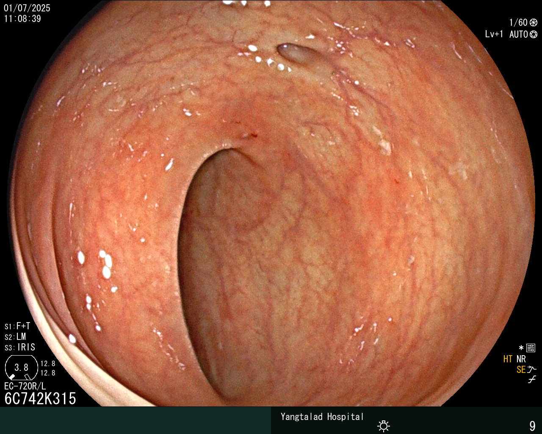The height and width of the screenshot is (434, 542).
Task: Click the S1: F+T switch assignment
Action: coord(17,326)
